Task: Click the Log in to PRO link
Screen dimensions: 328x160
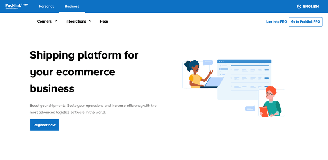Action: click(x=276, y=22)
